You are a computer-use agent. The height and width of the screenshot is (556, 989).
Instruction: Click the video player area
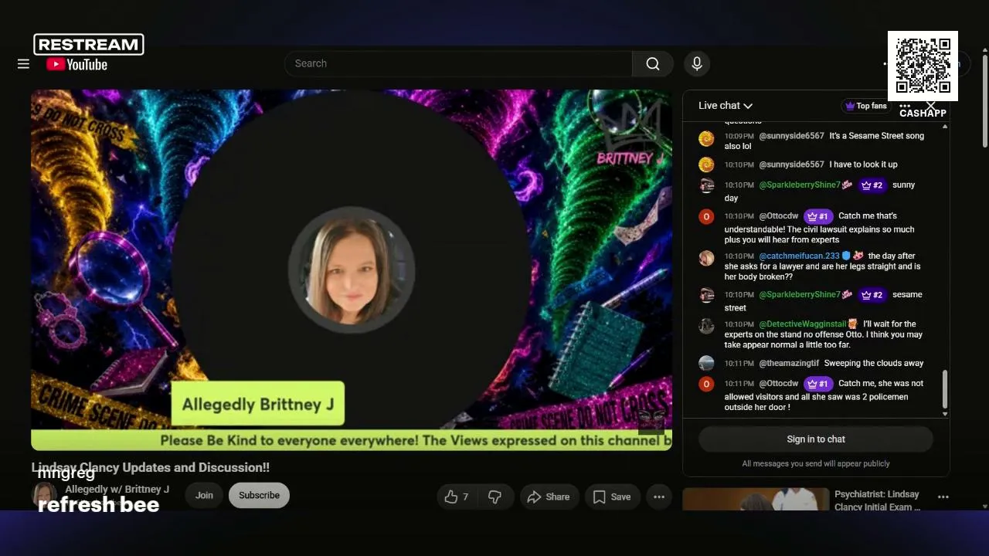(352, 270)
